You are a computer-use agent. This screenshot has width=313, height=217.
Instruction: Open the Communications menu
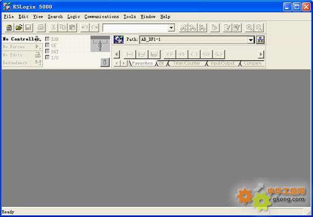click(x=102, y=16)
